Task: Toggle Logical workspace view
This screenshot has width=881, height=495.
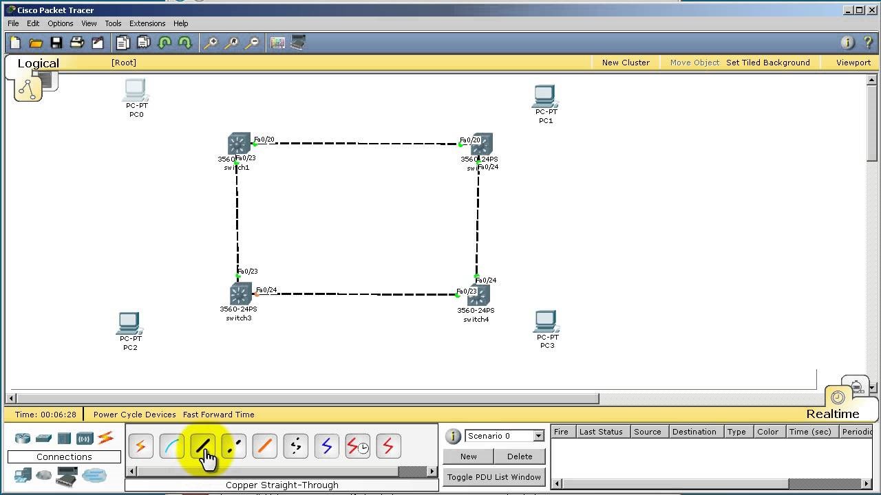Action: tap(38, 63)
